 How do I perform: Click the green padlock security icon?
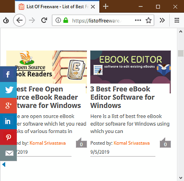[x=66, y=20]
